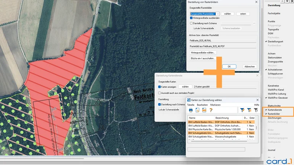Open the Bearbeiten menu

click(x=202, y=105)
